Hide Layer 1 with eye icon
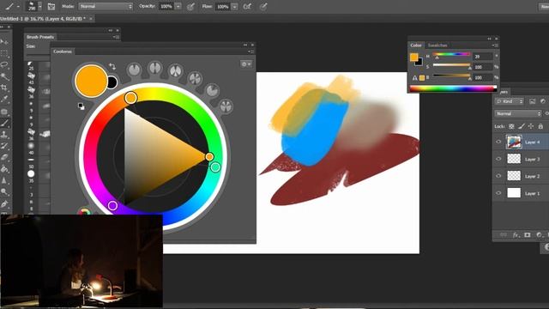 tap(498, 193)
